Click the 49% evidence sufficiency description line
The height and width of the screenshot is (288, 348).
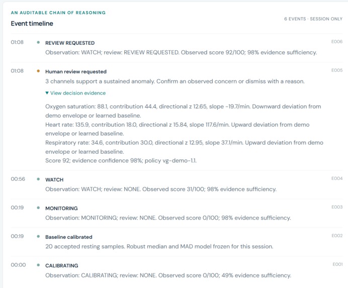point(168,275)
